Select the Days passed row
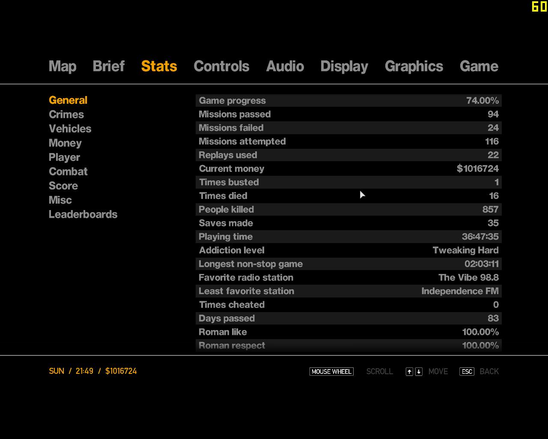 pyautogui.click(x=348, y=318)
